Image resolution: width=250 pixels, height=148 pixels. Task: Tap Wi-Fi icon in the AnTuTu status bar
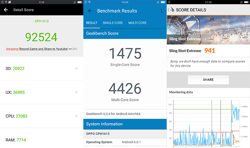[6, 2]
